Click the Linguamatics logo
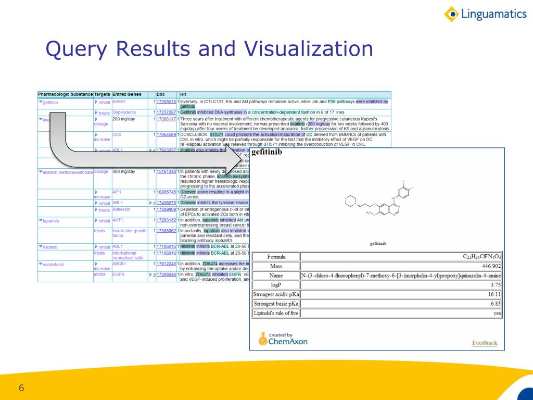 (485, 14)
